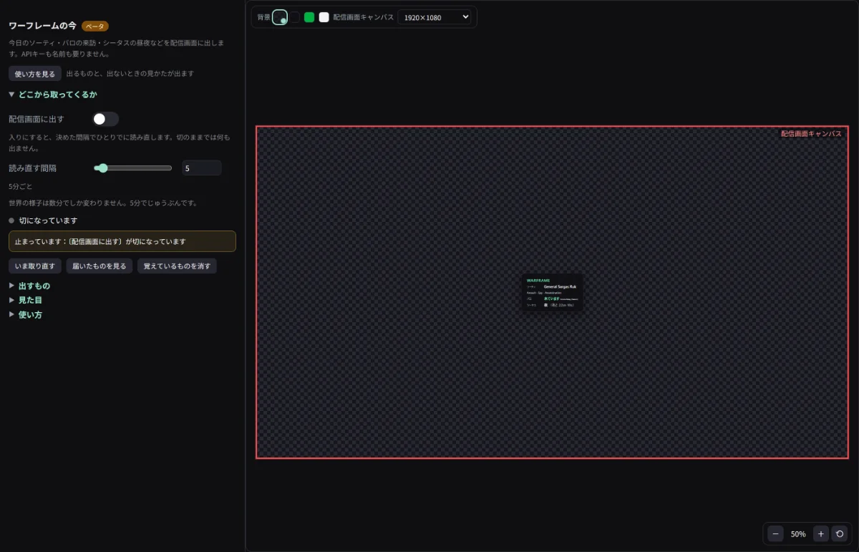Viewport: 859px width, 552px height.
Task: Choose the white background swatch
Action: pos(324,17)
